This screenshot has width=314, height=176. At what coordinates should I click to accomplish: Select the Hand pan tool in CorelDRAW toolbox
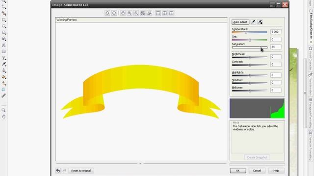coord(3,116)
